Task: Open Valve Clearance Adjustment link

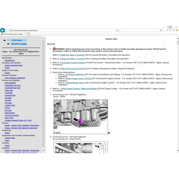Action: [x=15, y=78]
